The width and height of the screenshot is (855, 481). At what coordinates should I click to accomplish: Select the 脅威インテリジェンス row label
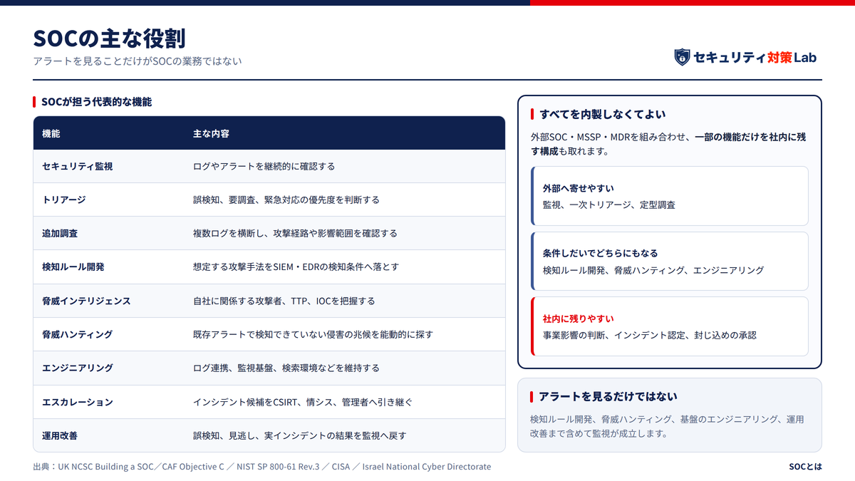[86, 301]
